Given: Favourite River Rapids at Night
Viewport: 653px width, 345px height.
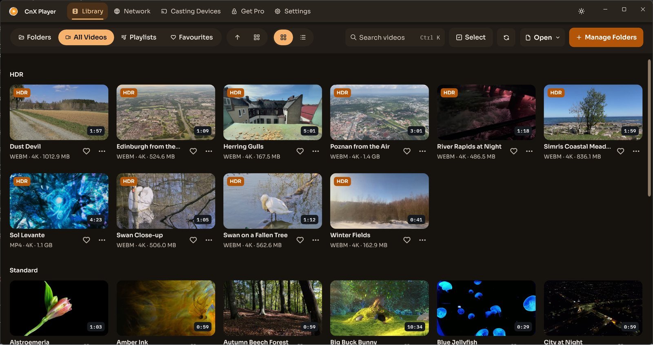Looking at the screenshot, I should coord(514,151).
